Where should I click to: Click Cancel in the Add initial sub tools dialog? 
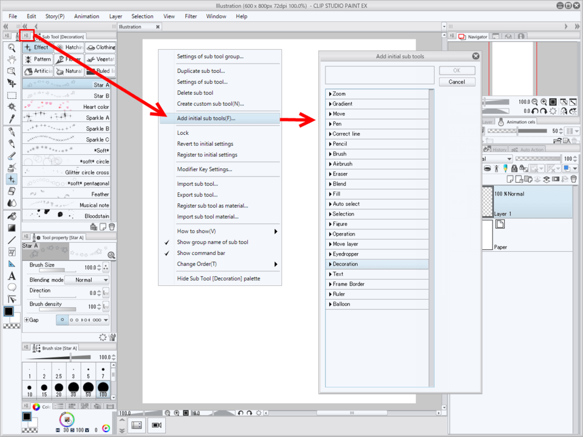(456, 81)
